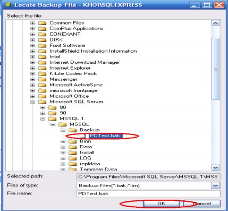Viewport: 228px width, 211px height.
Task: Select the MSSQL.1 folder label
Action: point(72,119)
